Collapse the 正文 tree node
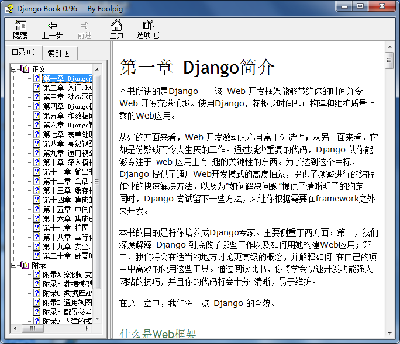 [x=14, y=69]
